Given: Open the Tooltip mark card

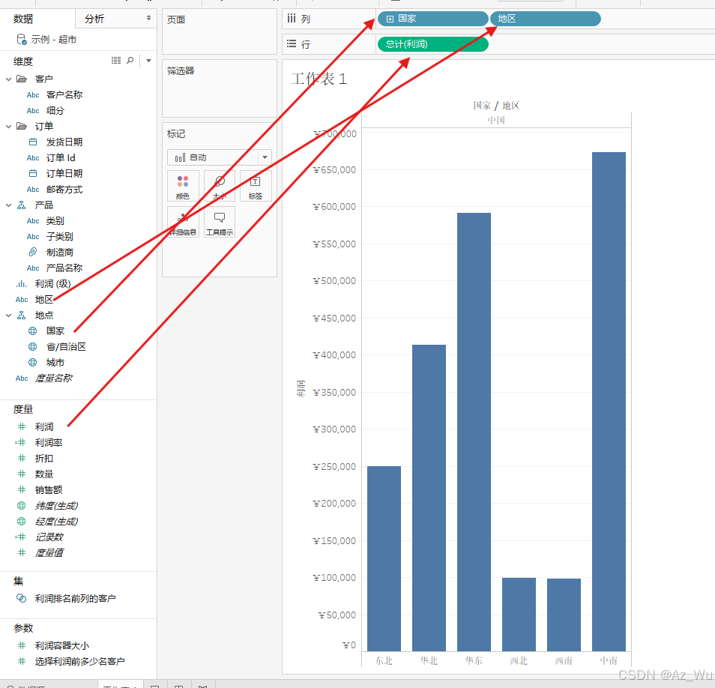Looking at the screenshot, I should pos(220,222).
